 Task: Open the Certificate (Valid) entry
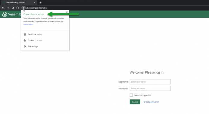(35, 34)
